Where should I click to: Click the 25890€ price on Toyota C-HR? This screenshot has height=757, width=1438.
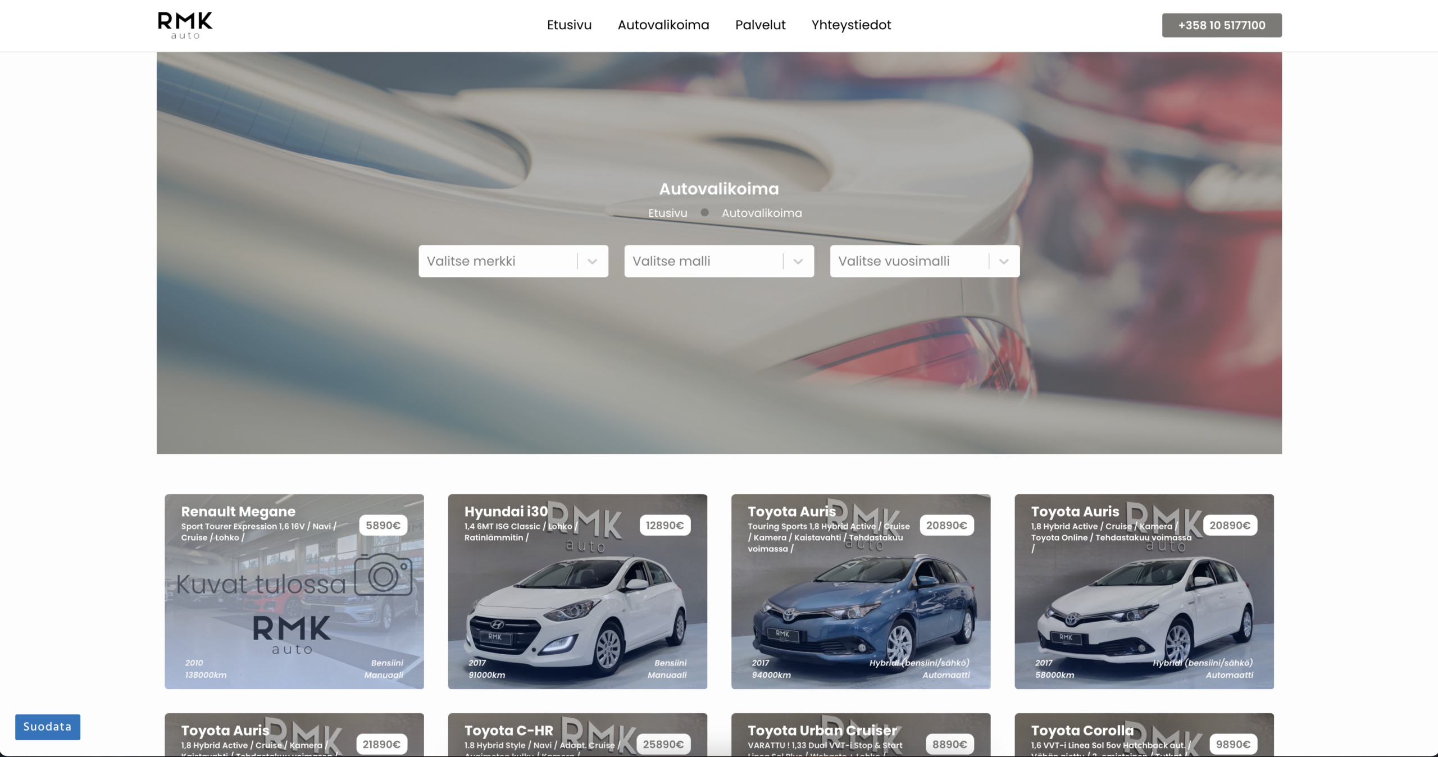tap(663, 745)
